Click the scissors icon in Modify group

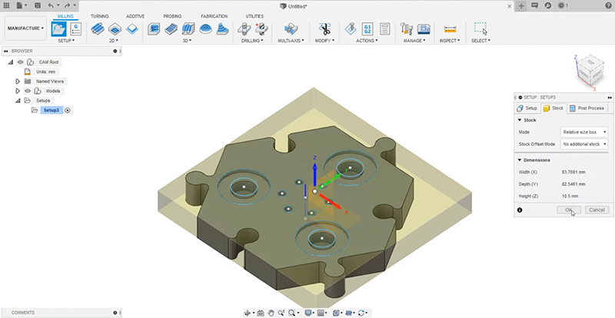pyautogui.click(x=324, y=29)
